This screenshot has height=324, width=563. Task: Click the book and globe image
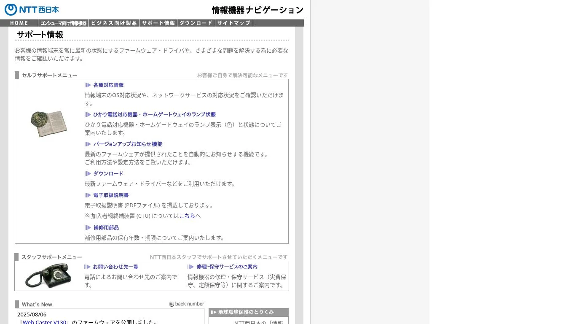pos(49,124)
